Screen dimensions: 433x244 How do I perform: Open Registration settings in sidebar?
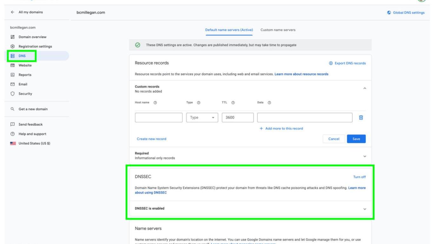coord(35,46)
